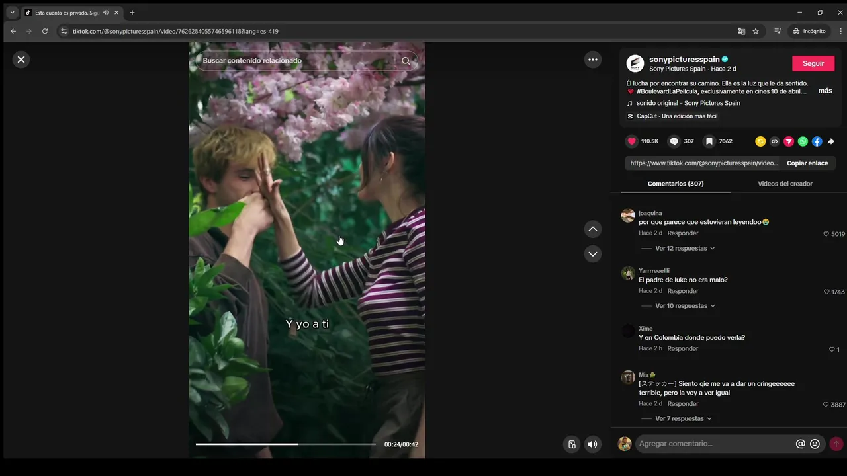Mention a user with the @ icon
This screenshot has height=476, width=847.
click(801, 444)
